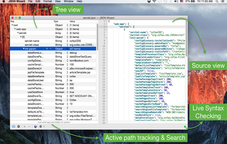Click "servlet-name": "cofaxCDS" in source view
Viewport: 227px width, 144px height.
pos(146,32)
